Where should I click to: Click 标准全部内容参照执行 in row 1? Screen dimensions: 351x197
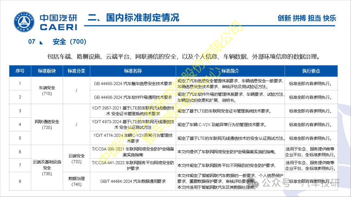click(310, 84)
